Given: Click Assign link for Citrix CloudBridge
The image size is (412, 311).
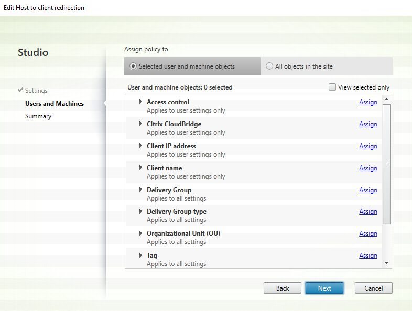Looking at the screenshot, I should coord(368,124).
